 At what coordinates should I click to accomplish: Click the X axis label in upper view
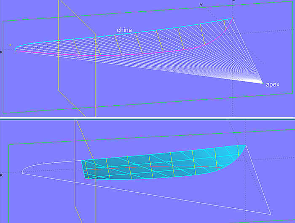2,52
